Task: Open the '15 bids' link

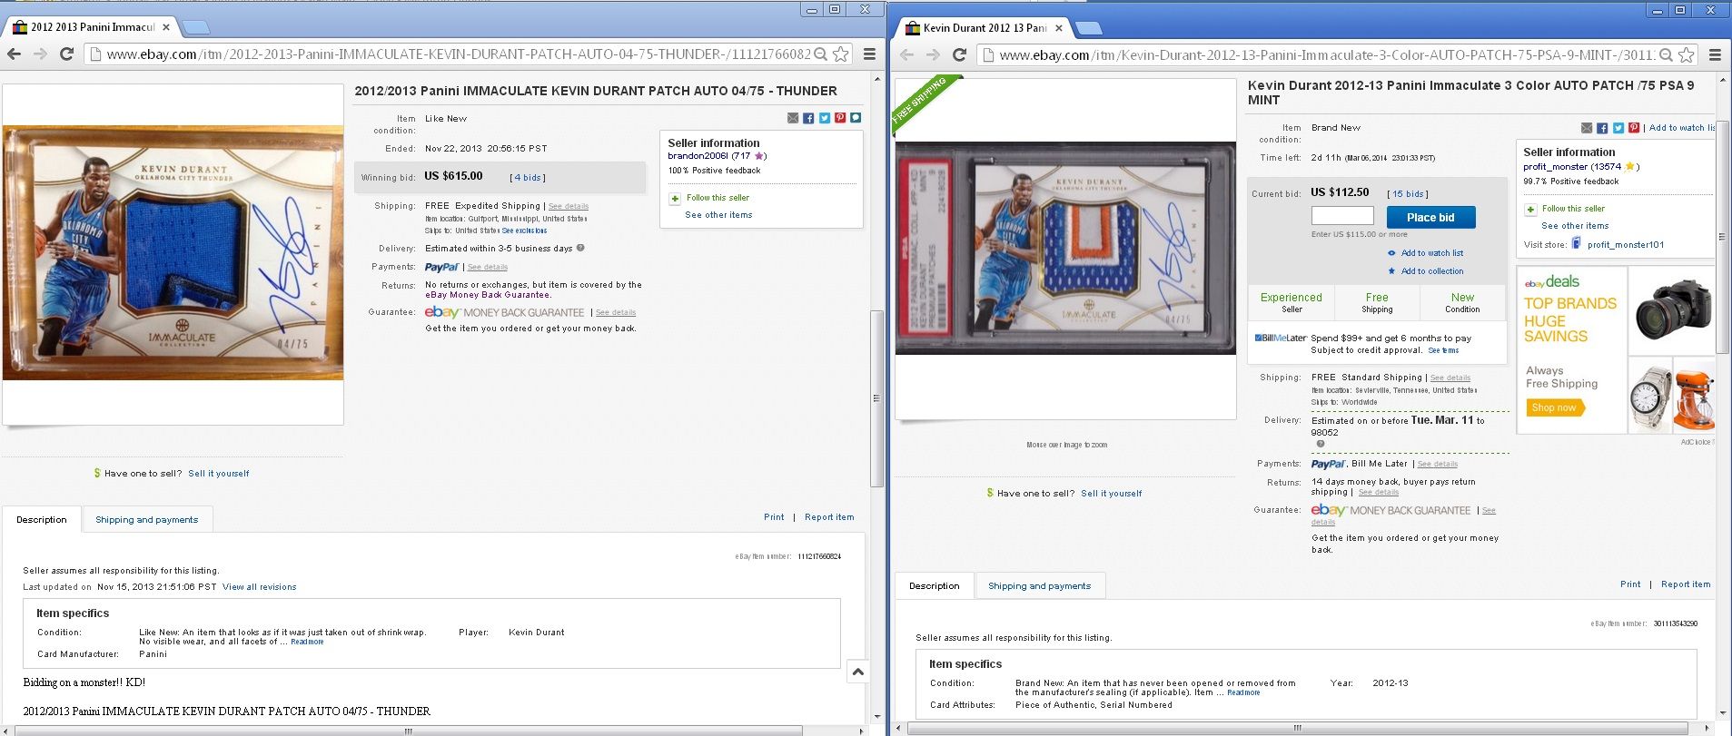Action: (x=1408, y=194)
